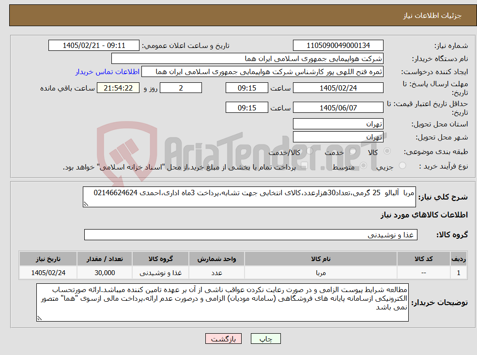Click the price validity time 09:15 field
Viewport: 477px width, 355px height.
(246, 108)
